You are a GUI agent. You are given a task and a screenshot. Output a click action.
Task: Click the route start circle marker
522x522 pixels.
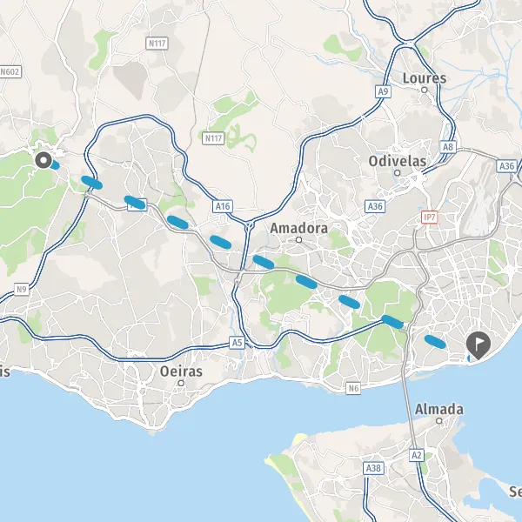pos(43,160)
